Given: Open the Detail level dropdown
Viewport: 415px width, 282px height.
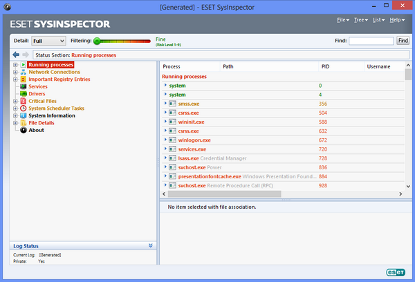Looking at the screenshot, I should click(48, 41).
